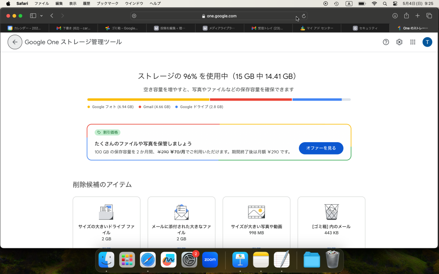Image resolution: width=439 pixels, height=274 pixels.
Task: Switch to the カレンダー tab
Action: (x=24, y=28)
